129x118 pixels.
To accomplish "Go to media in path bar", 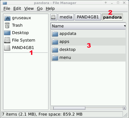I will 66,17.
